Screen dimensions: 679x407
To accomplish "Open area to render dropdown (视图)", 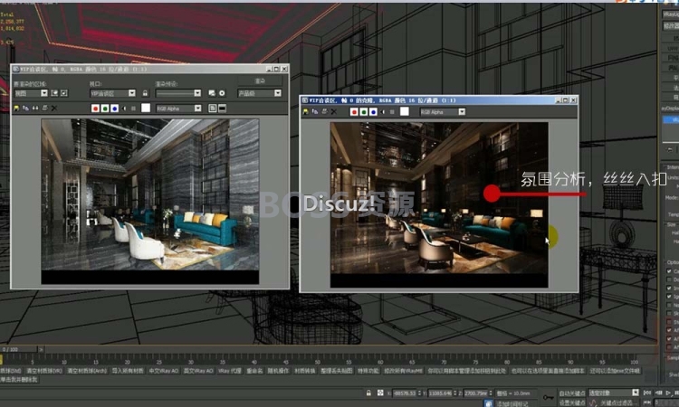I will pyautogui.click(x=31, y=93).
